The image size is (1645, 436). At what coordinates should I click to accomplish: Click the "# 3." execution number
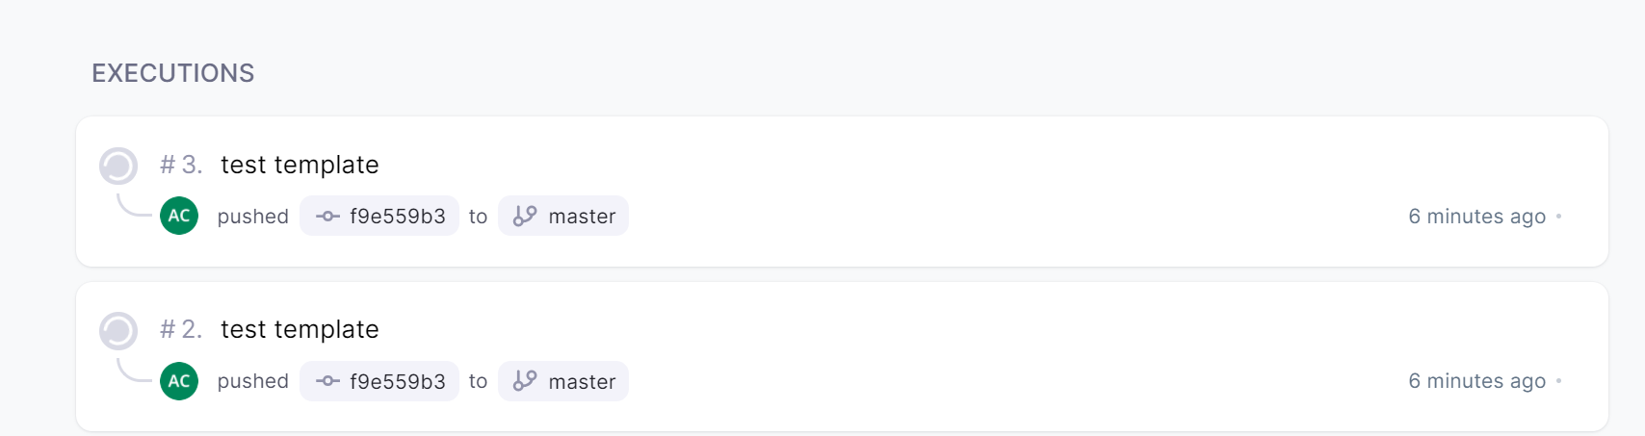click(181, 165)
